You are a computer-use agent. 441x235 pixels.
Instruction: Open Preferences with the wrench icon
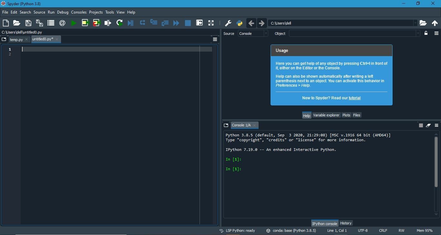coord(228,23)
